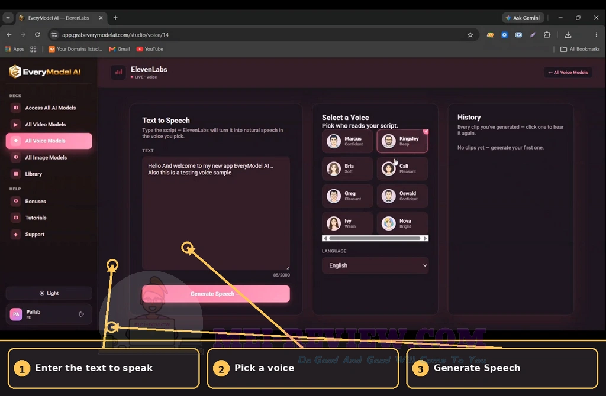Click the ElevenLabs voice model icon
This screenshot has height=396, width=606.
tap(118, 72)
